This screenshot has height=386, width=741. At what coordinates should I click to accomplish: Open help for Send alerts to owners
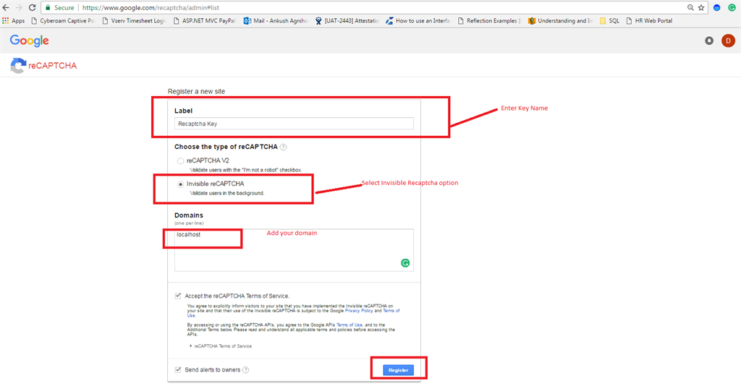tap(246, 370)
